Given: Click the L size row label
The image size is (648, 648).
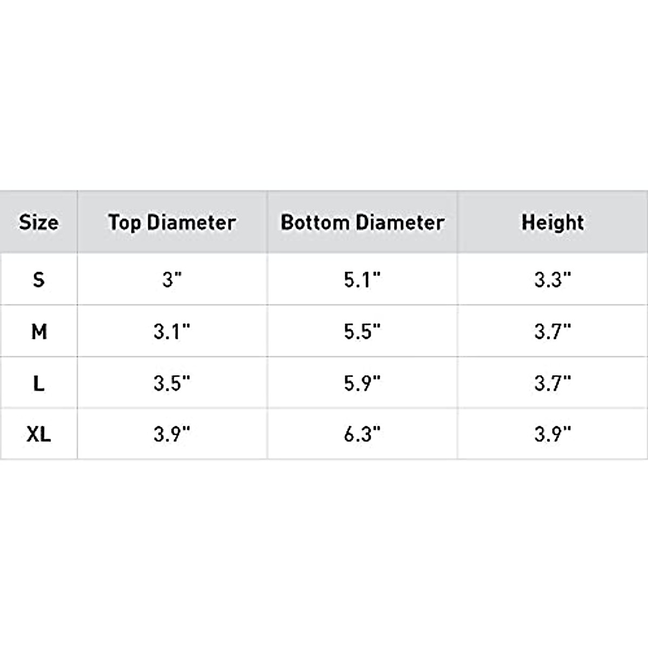Looking at the screenshot, I should [x=38, y=383].
